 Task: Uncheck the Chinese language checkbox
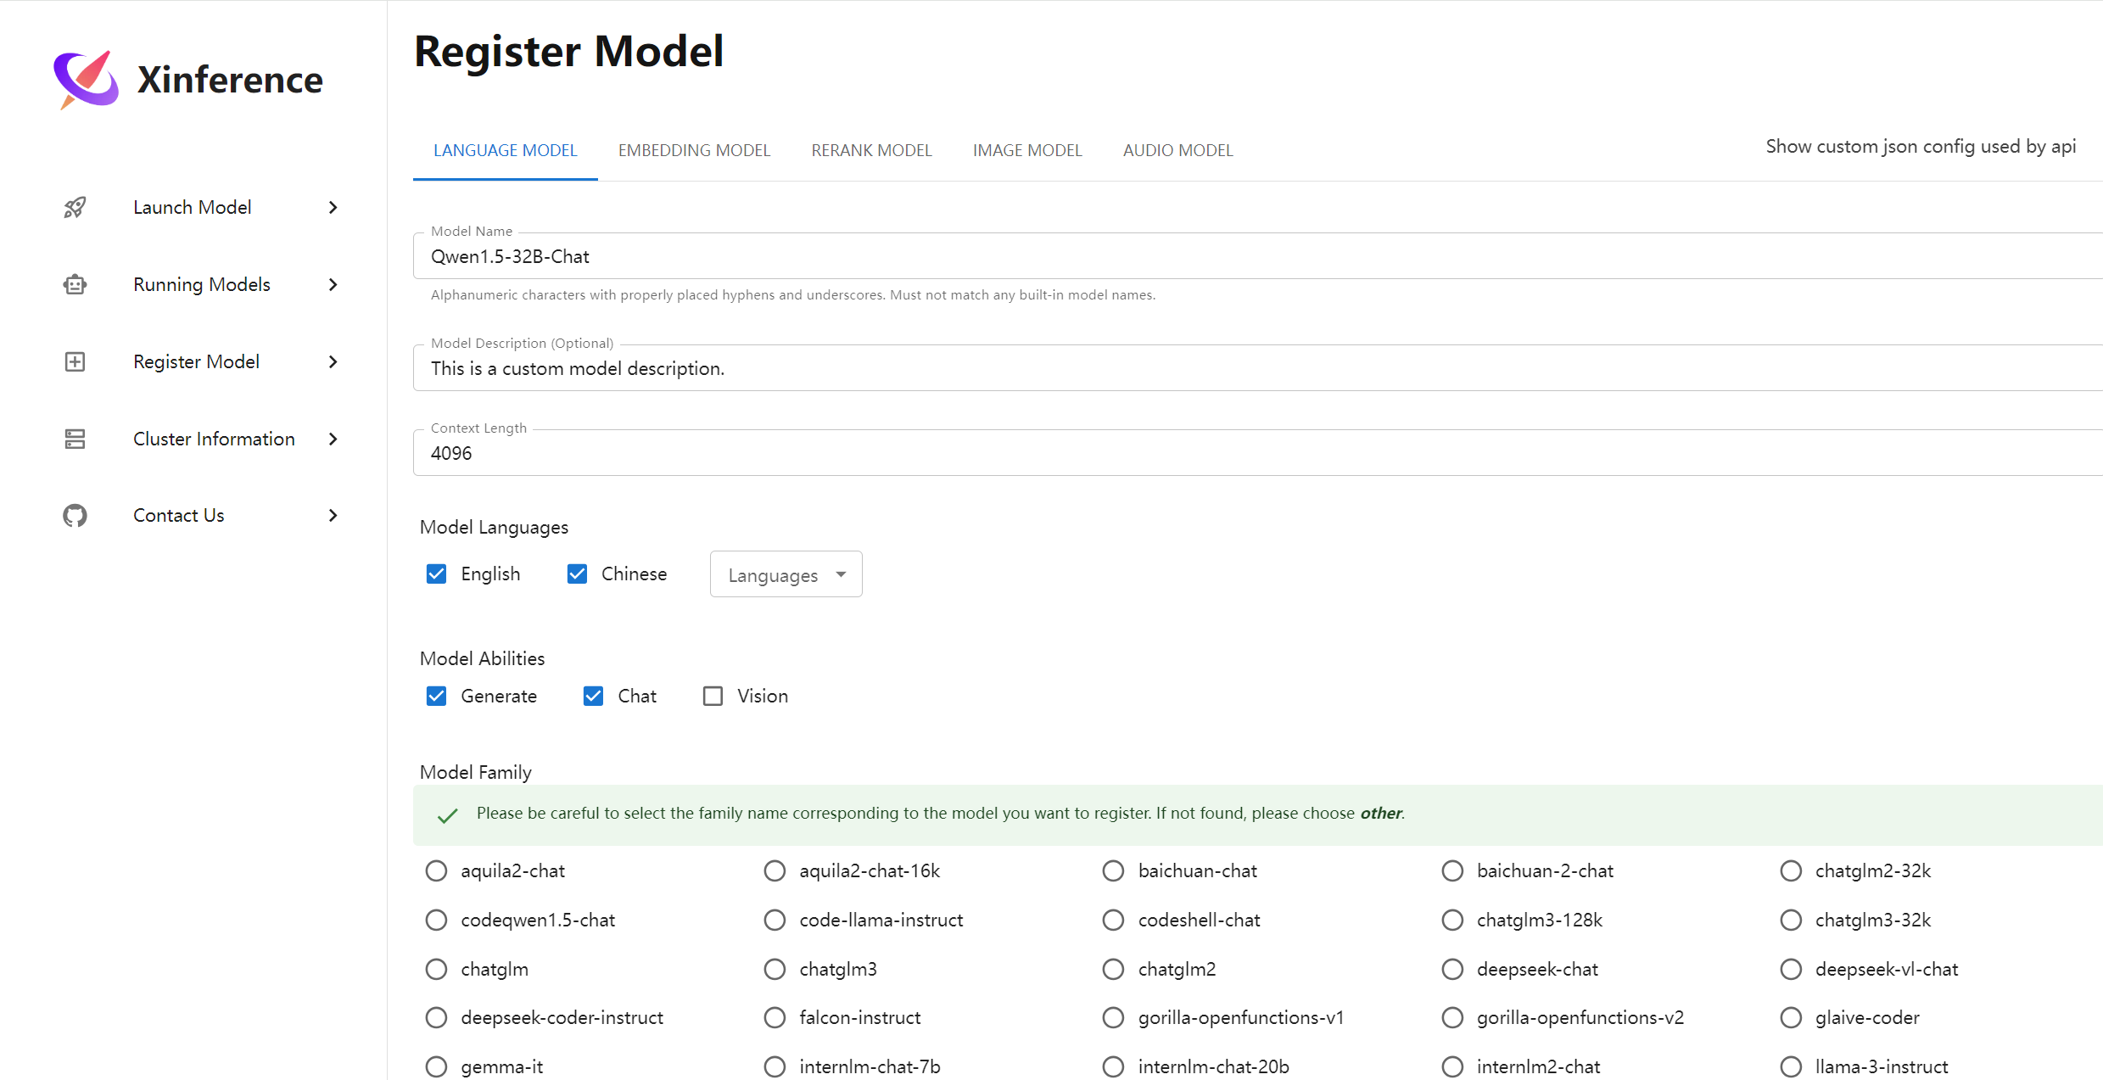click(577, 574)
